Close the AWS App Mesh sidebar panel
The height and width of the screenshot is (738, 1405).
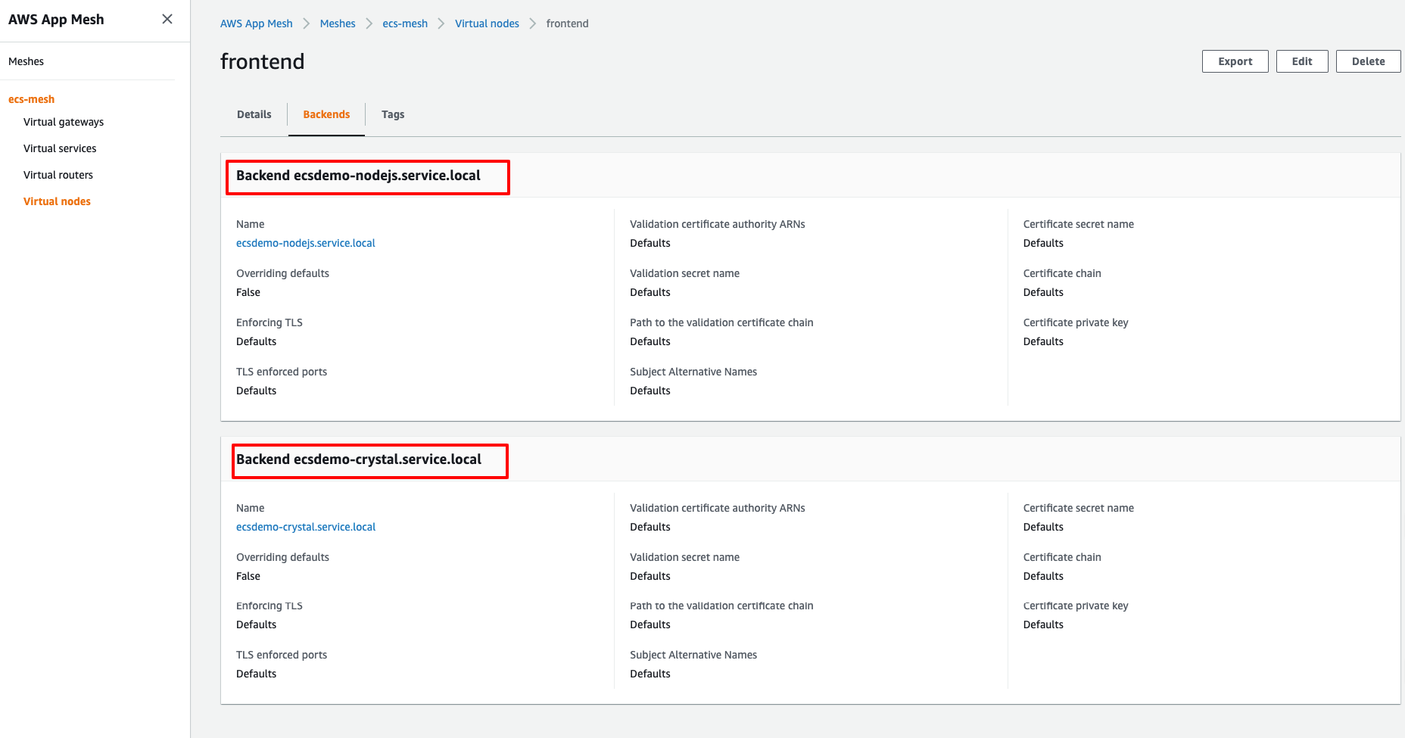[x=167, y=19]
